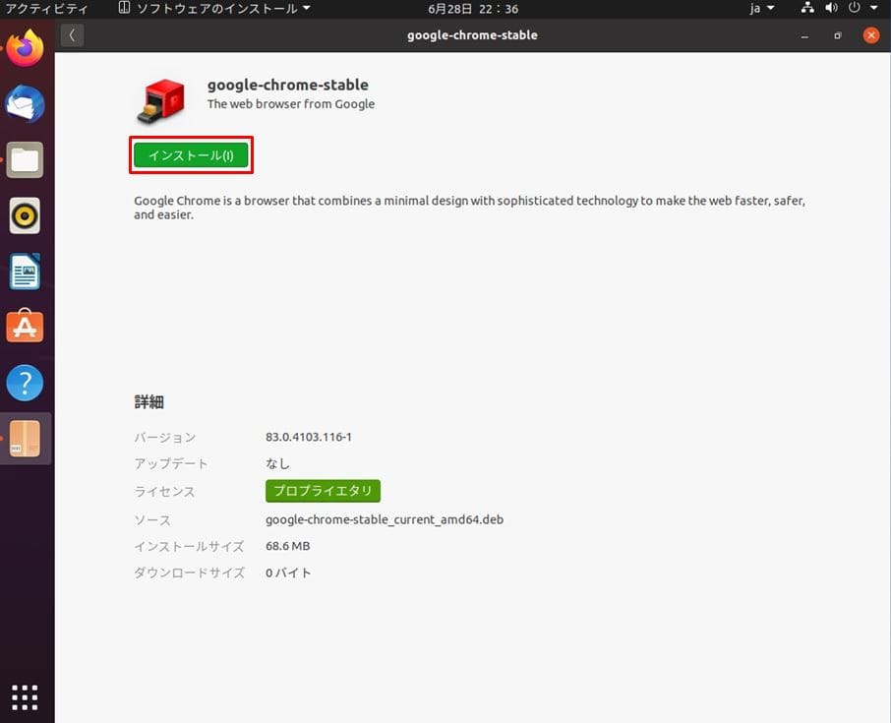
Task: Go back using the header back arrow
Action: point(72,35)
